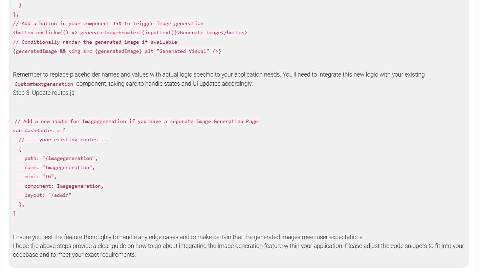479x271 pixels.
Task: Click the path "/imagegeneration" code line
Action: (x=61, y=158)
